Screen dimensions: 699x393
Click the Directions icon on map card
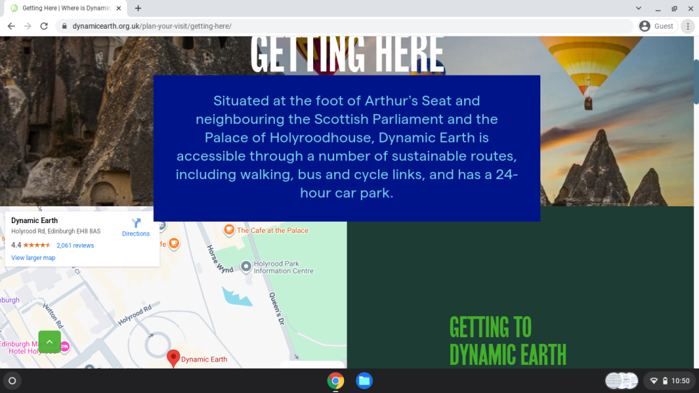136,222
